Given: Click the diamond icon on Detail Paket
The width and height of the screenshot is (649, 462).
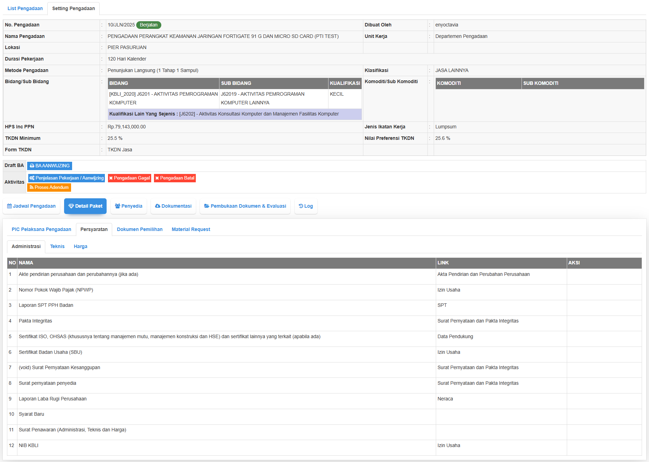Looking at the screenshot, I should pos(71,206).
